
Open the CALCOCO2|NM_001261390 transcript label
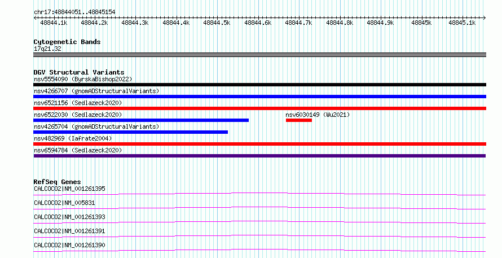point(69,245)
